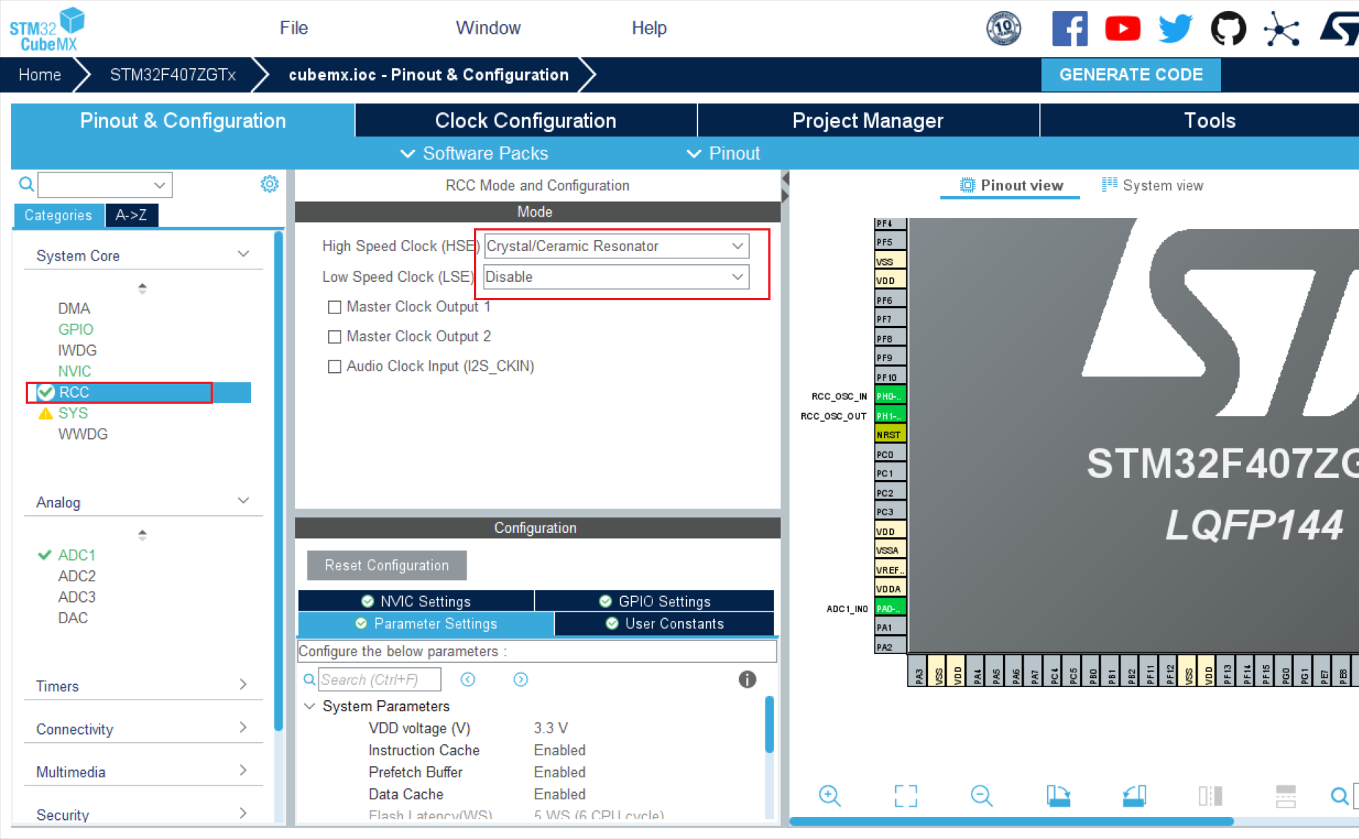Image resolution: width=1359 pixels, height=839 pixels.
Task: Switch to the Project Manager tab
Action: (868, 120)
